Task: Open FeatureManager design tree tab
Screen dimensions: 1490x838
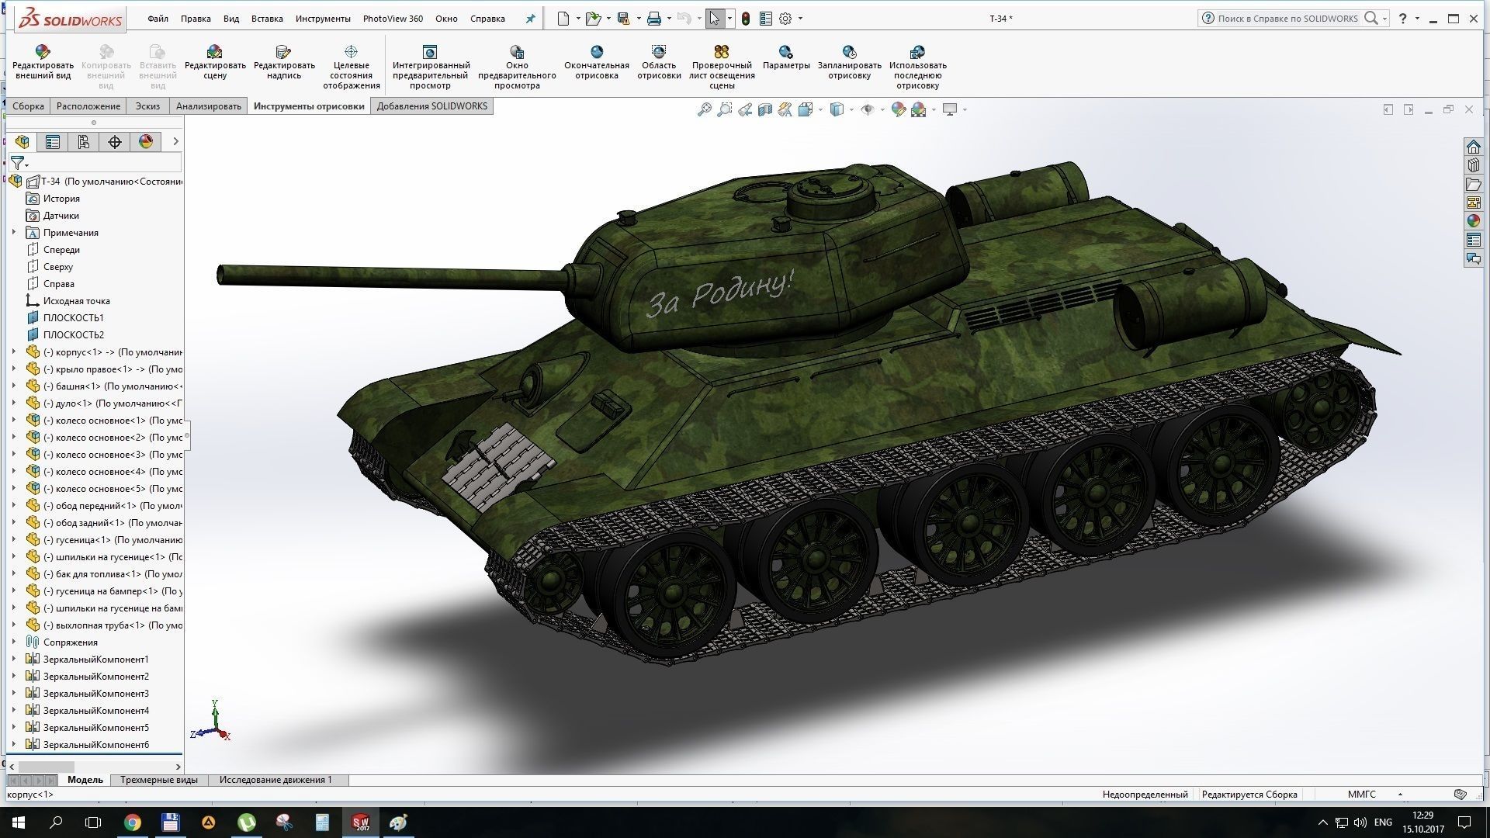Action: 22,141
